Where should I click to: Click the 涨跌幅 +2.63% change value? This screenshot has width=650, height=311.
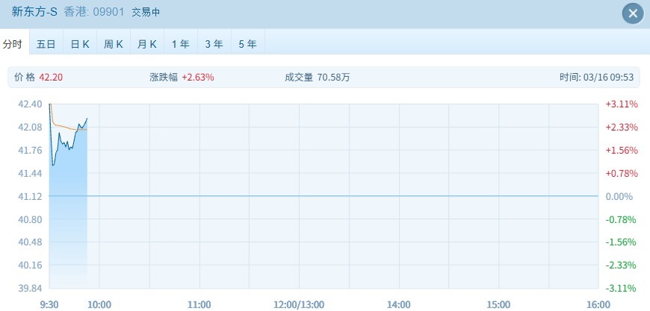[x=197, y=77]
